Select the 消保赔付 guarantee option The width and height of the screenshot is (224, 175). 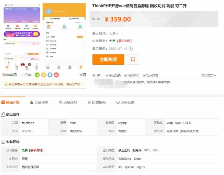[132, 75]
